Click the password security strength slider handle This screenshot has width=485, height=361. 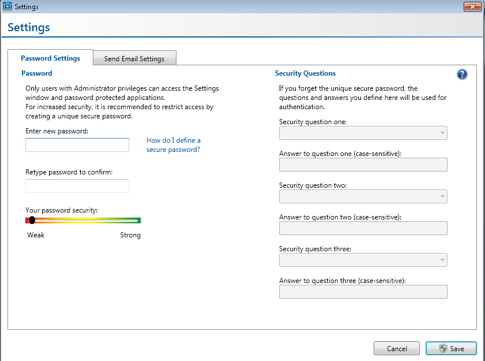[32, 220]
